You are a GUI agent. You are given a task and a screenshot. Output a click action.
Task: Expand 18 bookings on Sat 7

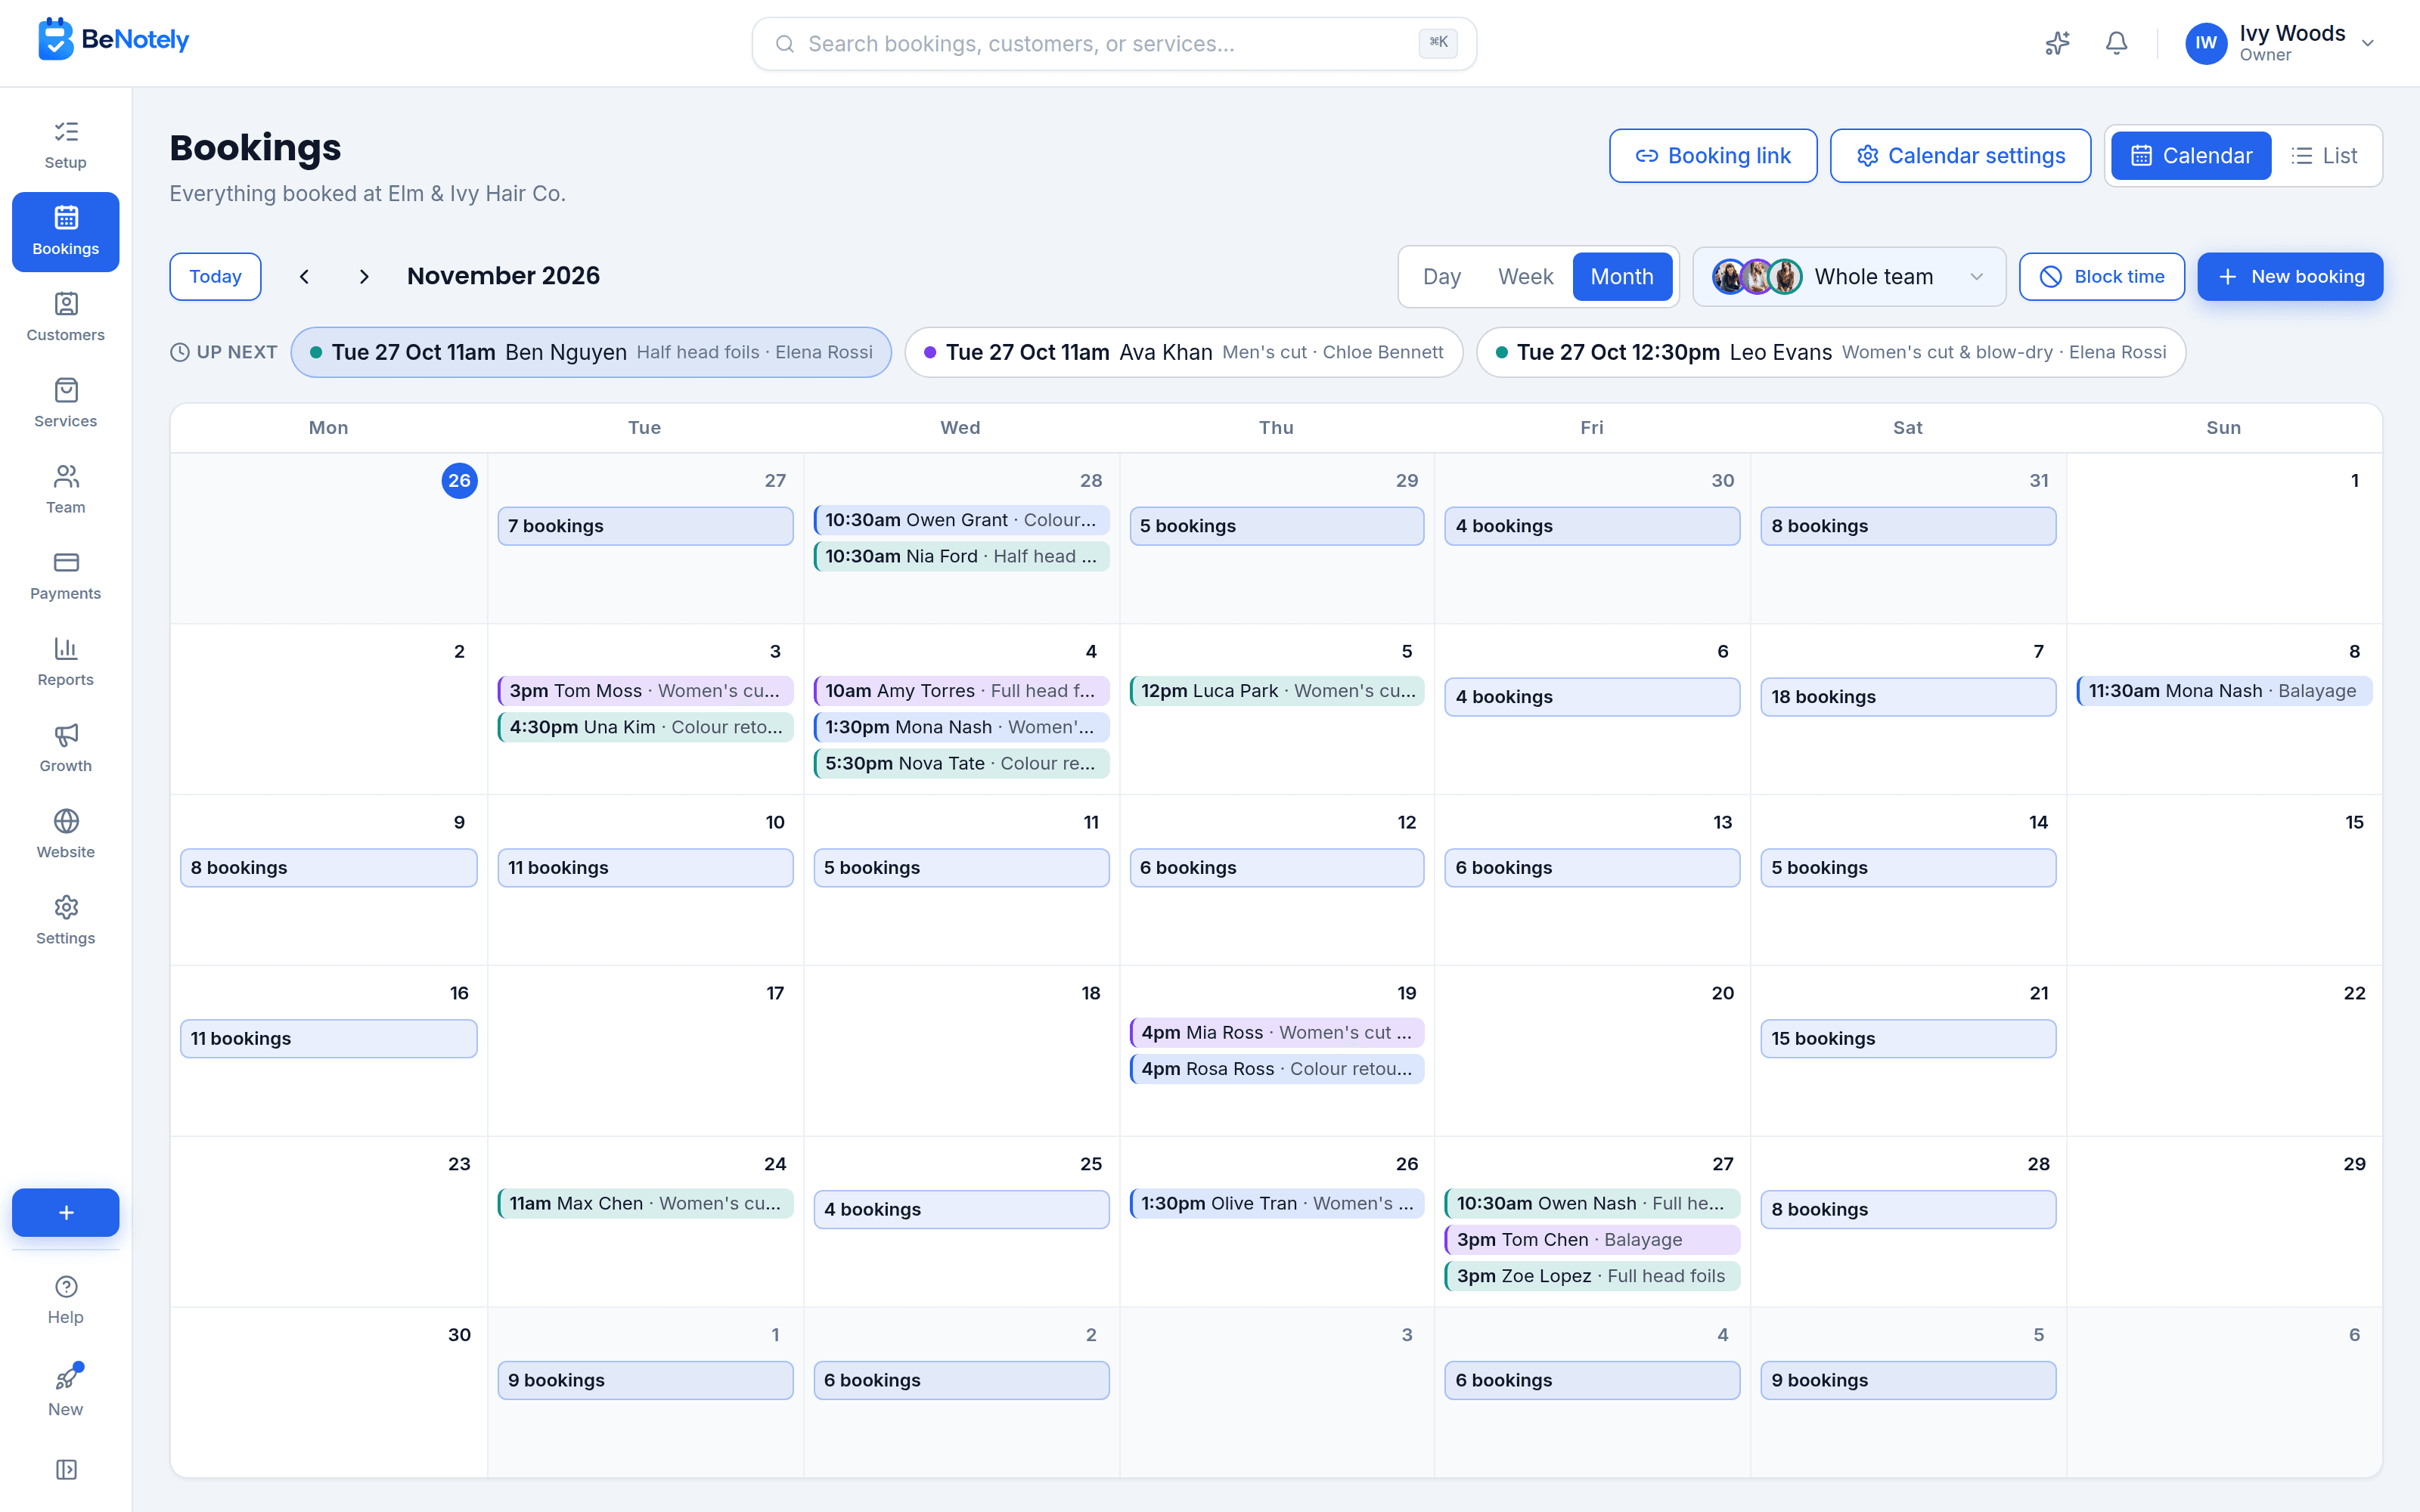coord(1907,697)
